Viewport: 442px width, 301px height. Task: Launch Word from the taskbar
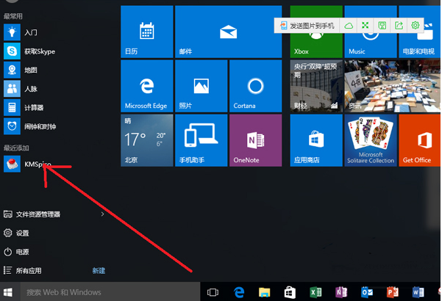tap(418, 292)
